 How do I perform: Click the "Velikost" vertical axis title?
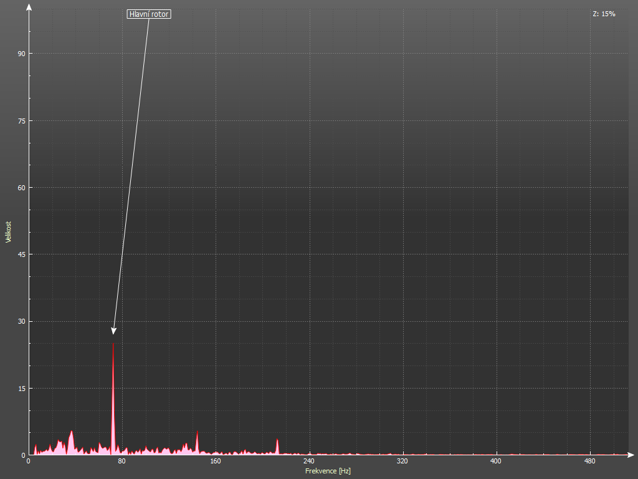pos(8,232)
